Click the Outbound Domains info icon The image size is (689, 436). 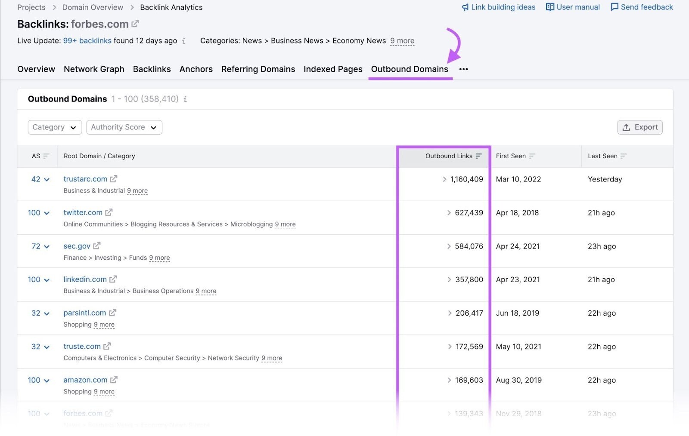click(185, 99)
